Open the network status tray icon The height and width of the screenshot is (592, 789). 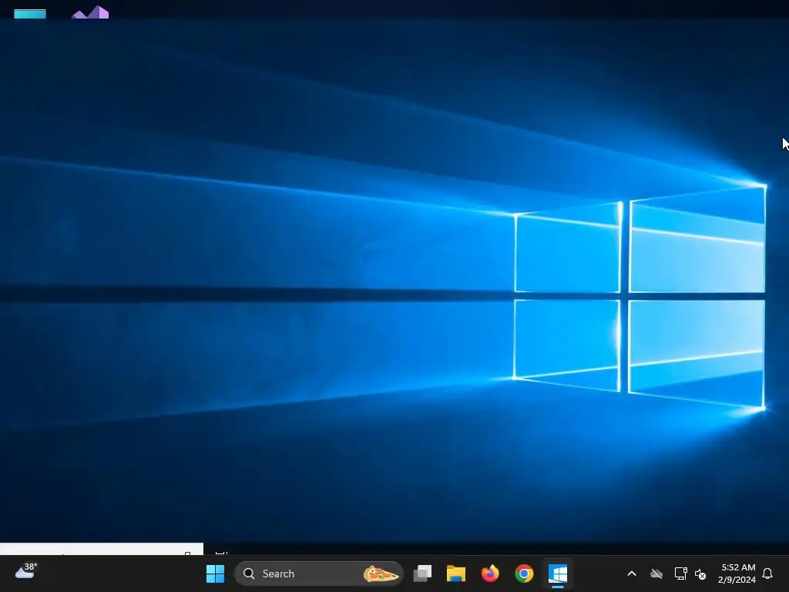[681, 573]
